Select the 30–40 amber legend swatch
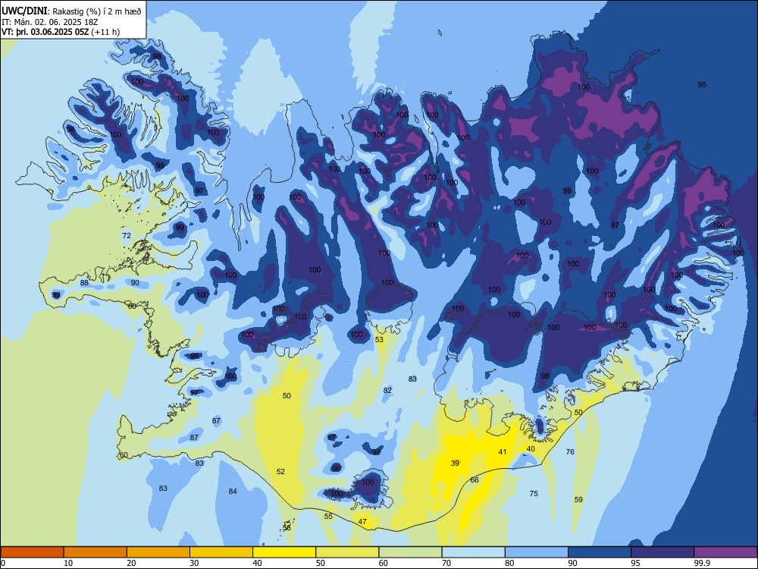The width and height of the screenshot is (758, 569). click(221, 552)
